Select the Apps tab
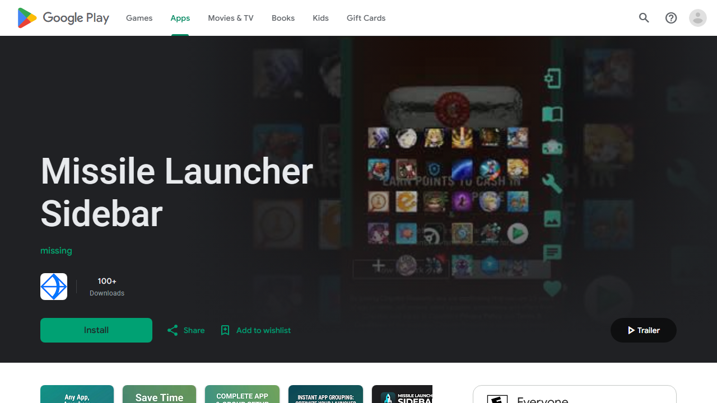 point(180,18)
